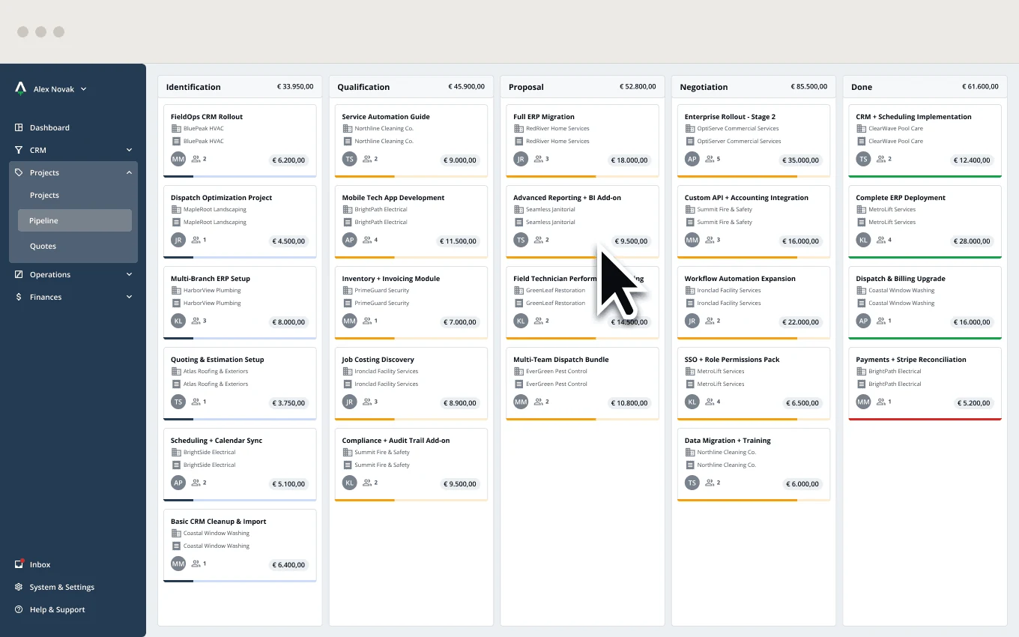This screenshot has width=1019, height=637.
Task: Click the € 6.400,00 amount badge
Action: 288,565
